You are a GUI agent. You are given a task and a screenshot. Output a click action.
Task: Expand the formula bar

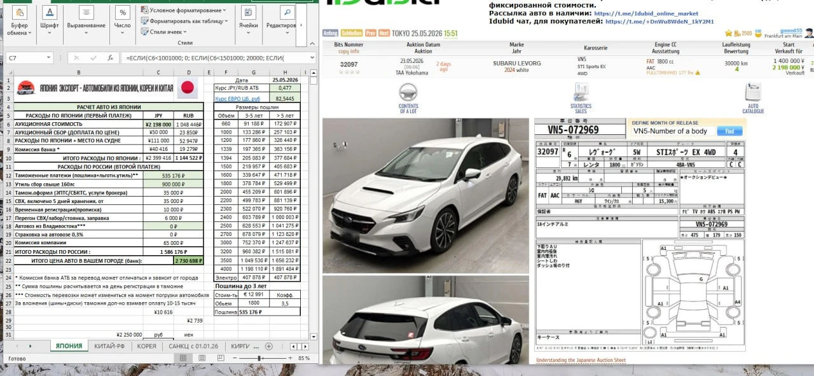pos(312,58)
